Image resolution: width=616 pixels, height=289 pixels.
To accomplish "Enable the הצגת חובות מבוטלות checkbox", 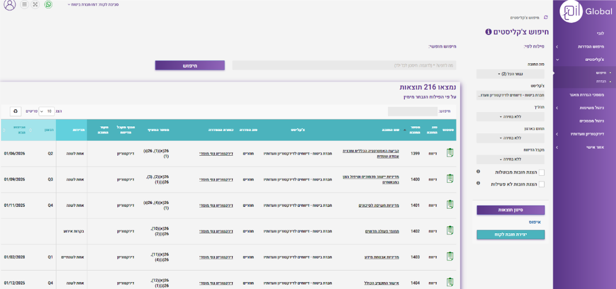I will 541,172.
